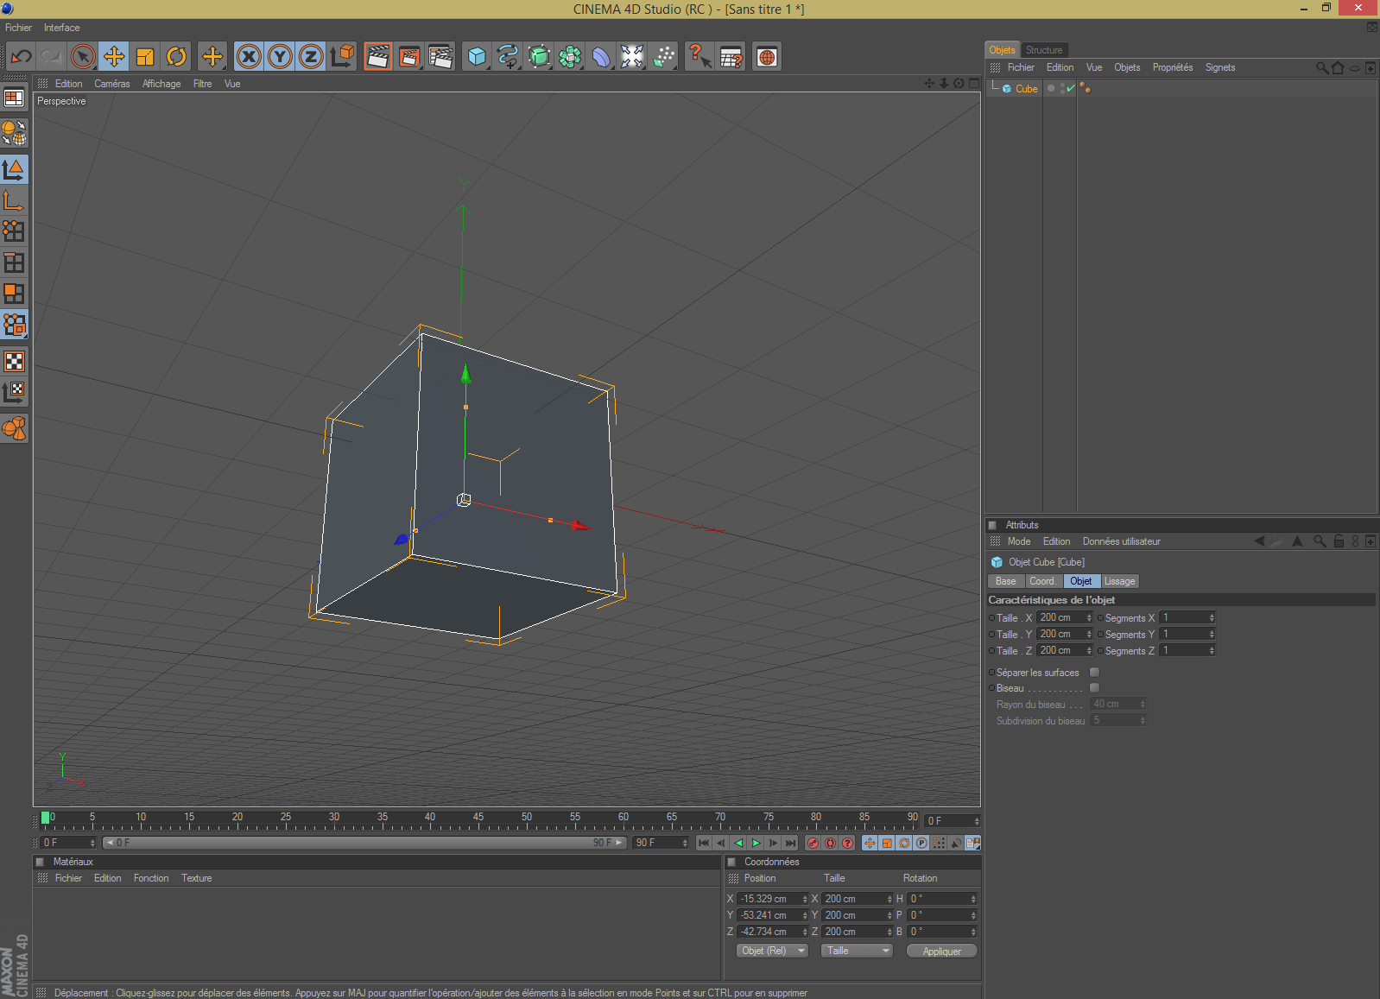
Task: Select the Rotate tool
Action: [176, 57]
